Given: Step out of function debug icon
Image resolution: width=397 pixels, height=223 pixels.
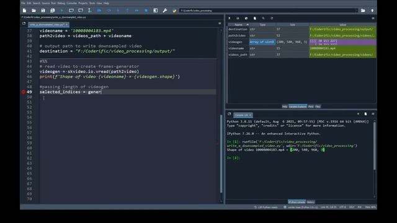Looking at the screenshot, I should click(x=127, y=11).
